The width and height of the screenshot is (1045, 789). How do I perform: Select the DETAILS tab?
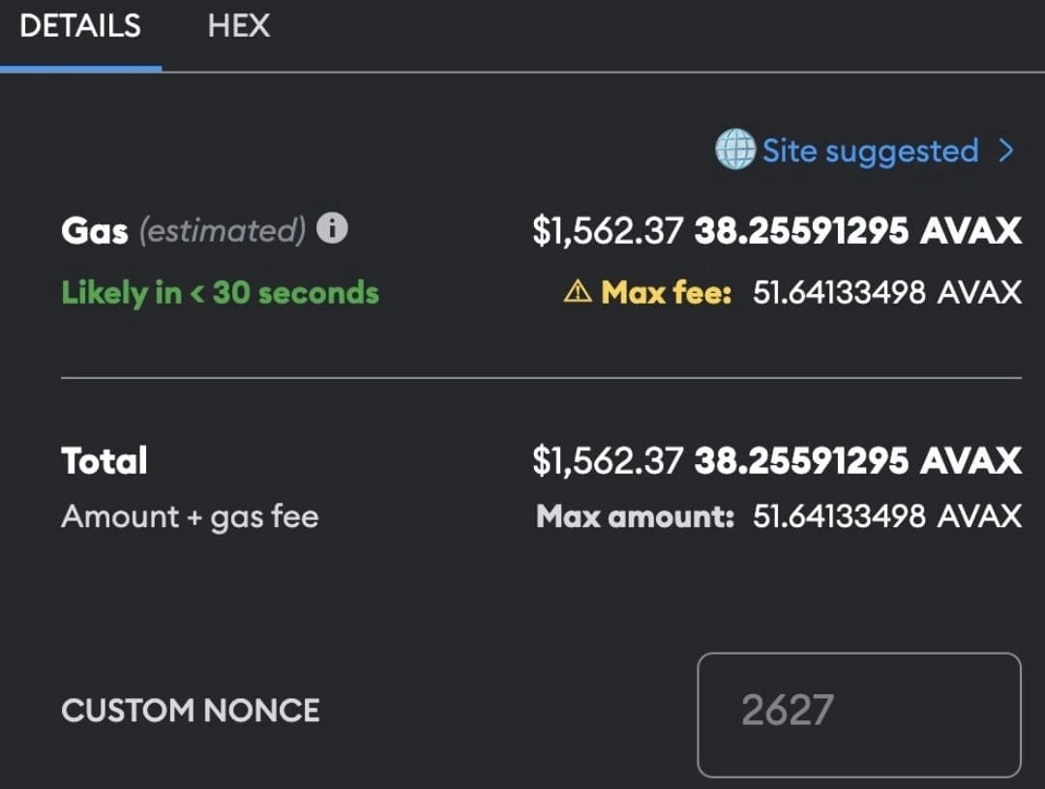pyautogui.click(x=80, y=26)
